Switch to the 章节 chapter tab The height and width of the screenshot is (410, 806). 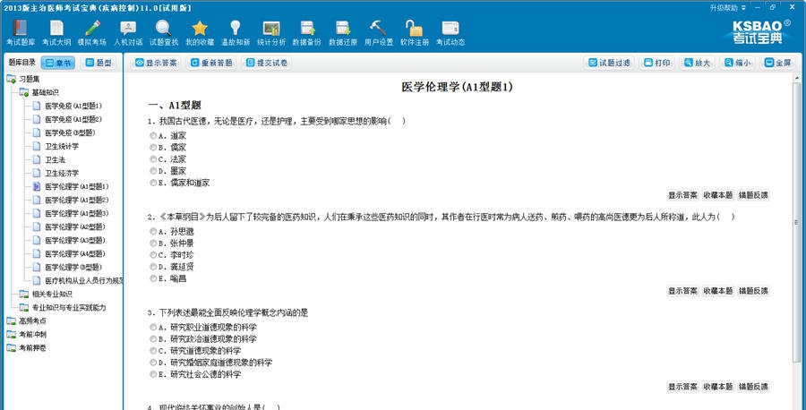pyautogui.click(x=57, y=63)
